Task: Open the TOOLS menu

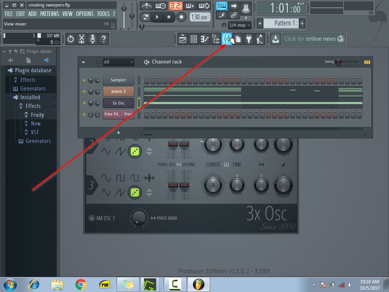Action: (x=103, y=14)
